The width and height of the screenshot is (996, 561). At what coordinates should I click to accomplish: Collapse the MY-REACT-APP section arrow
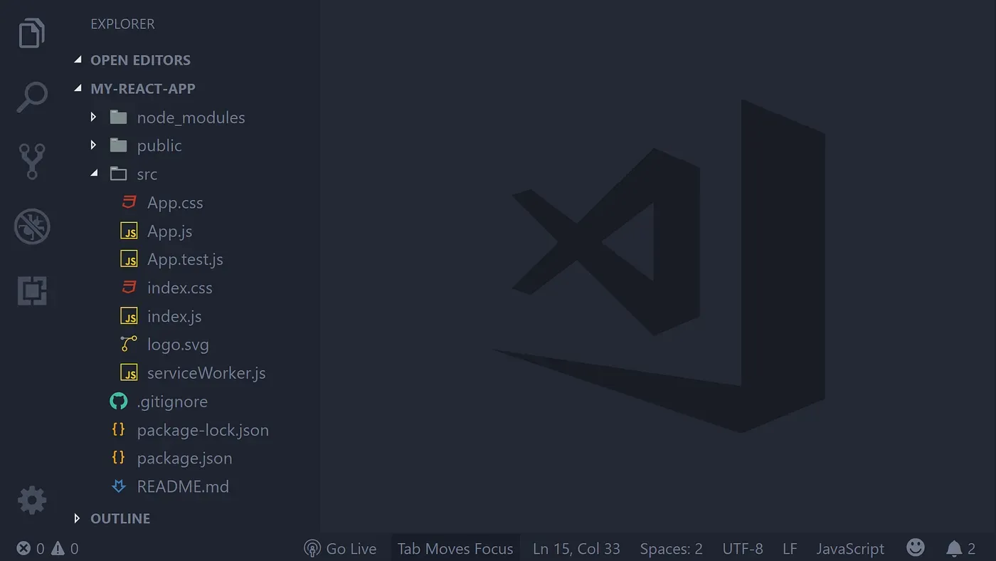coord(78,89)
